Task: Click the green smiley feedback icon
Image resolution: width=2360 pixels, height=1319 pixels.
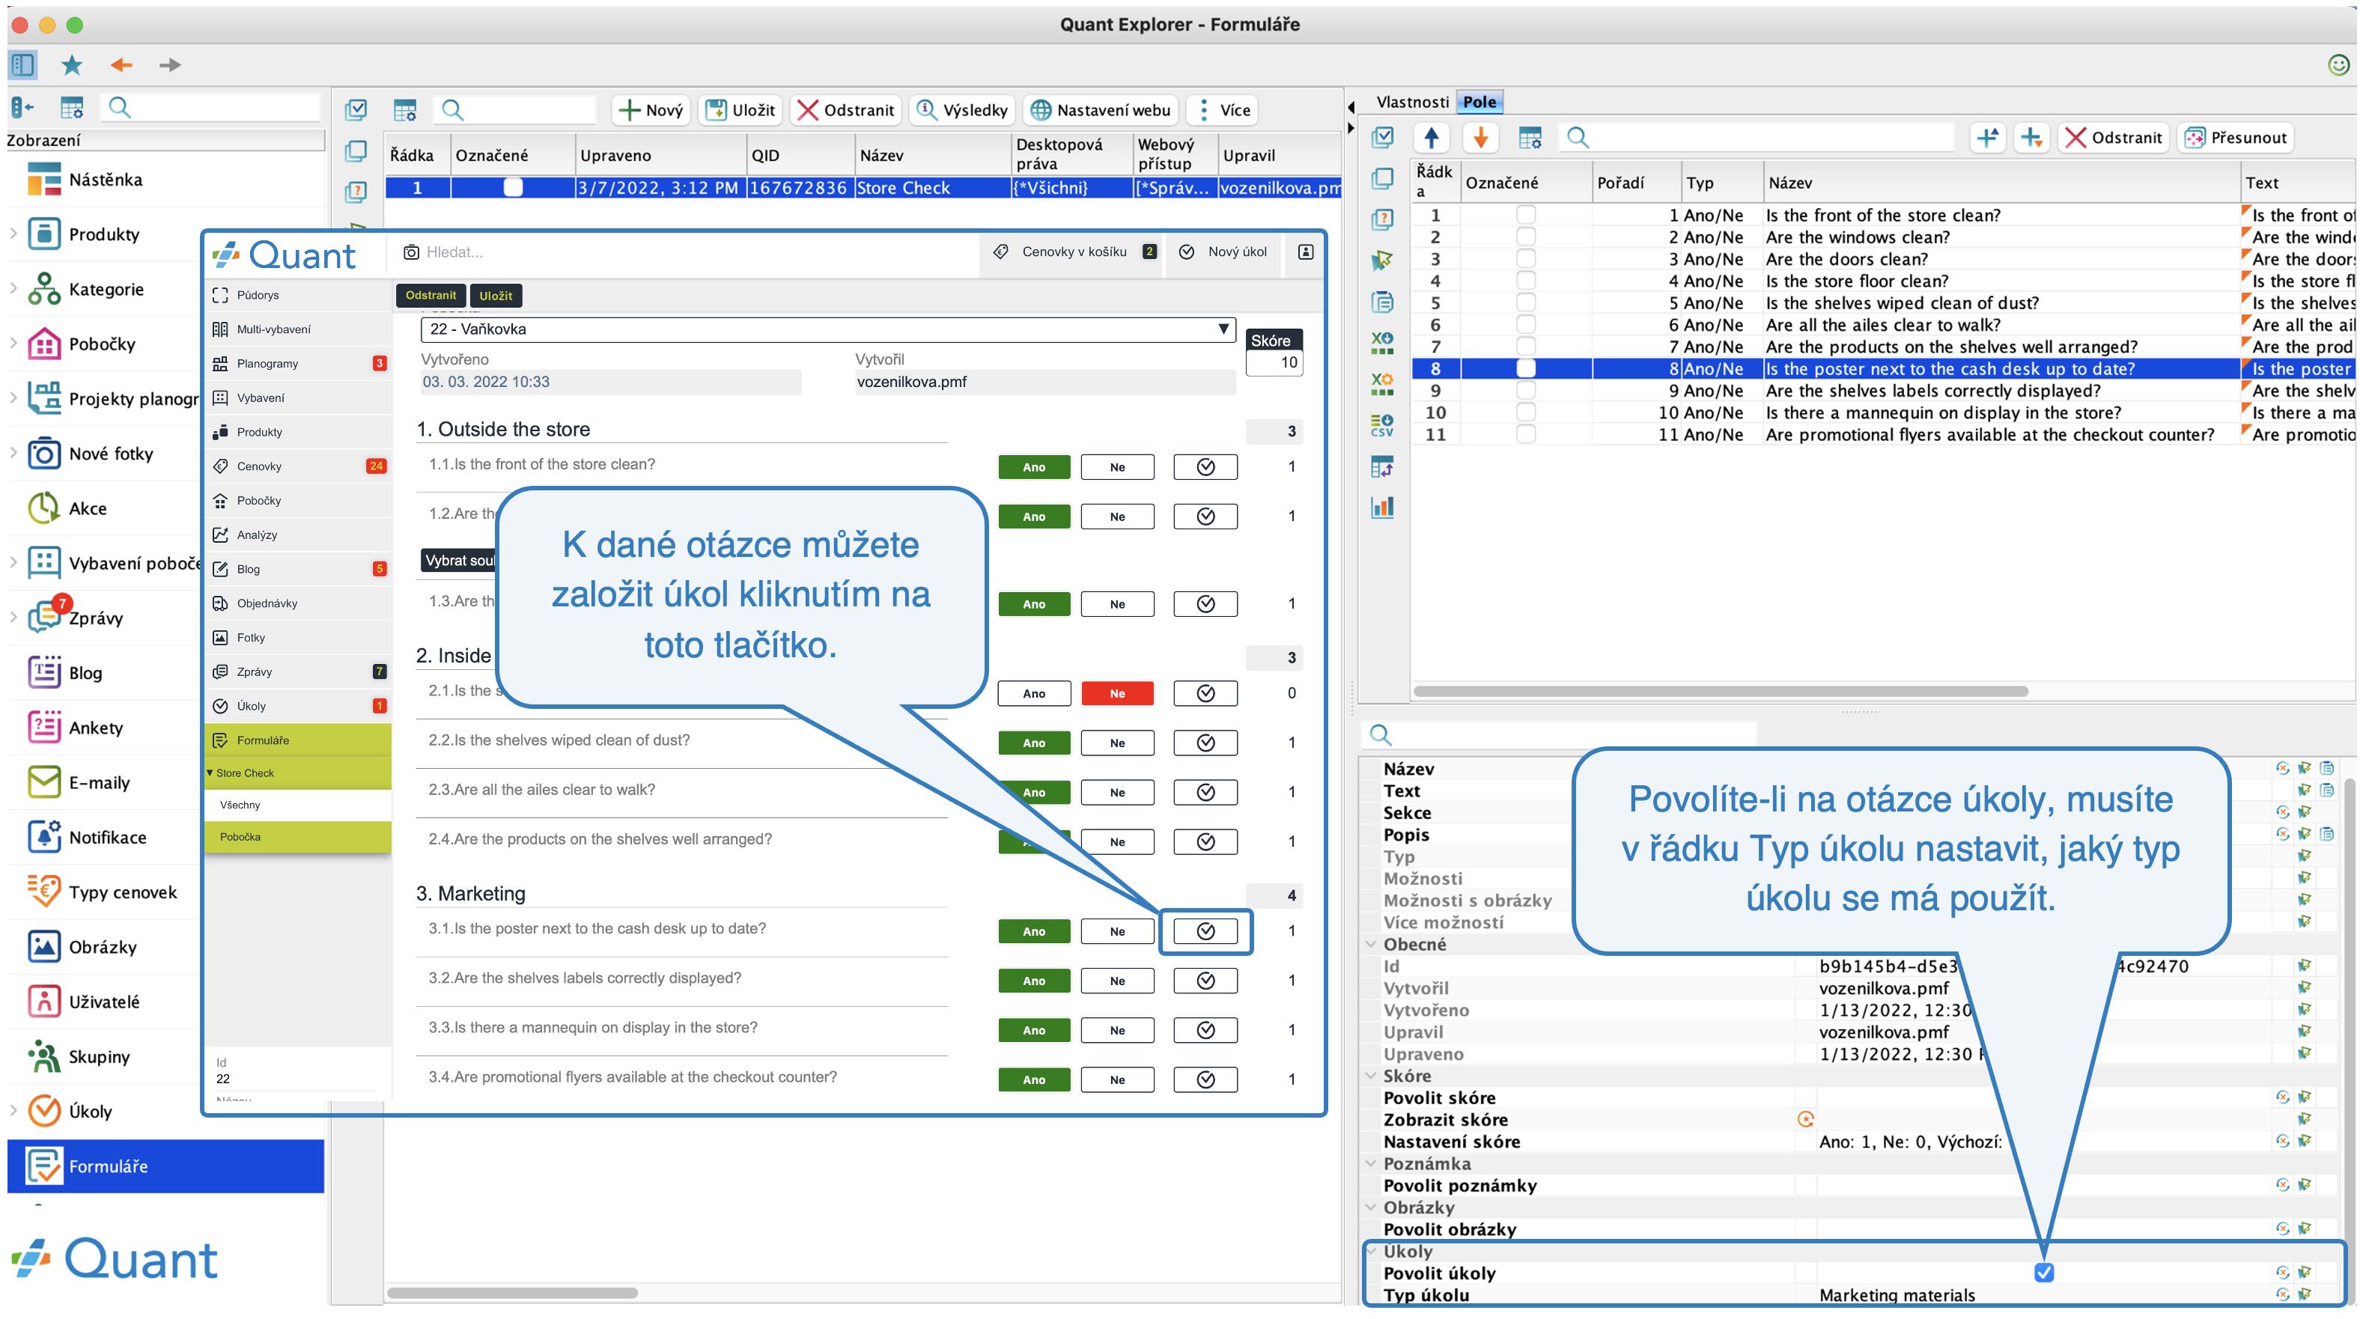Action: pyautogui.click(x=2338, y=65)
